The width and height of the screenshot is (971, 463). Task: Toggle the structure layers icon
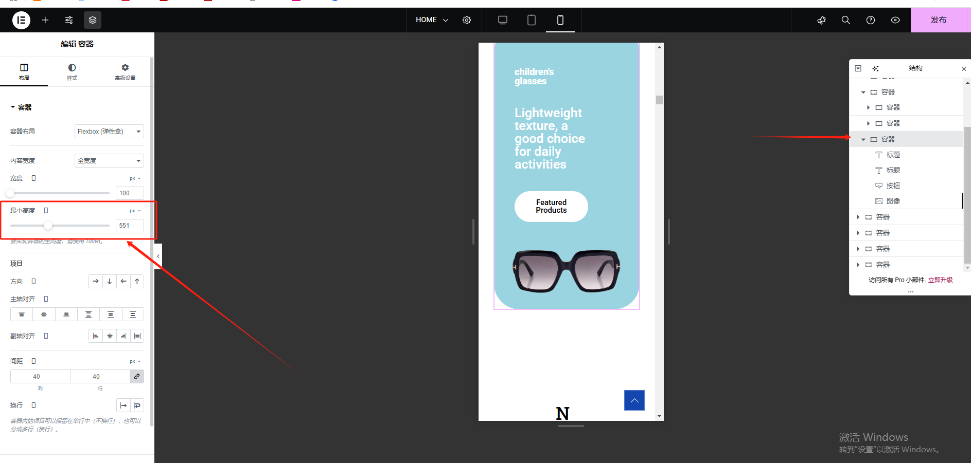pos(93,20)
